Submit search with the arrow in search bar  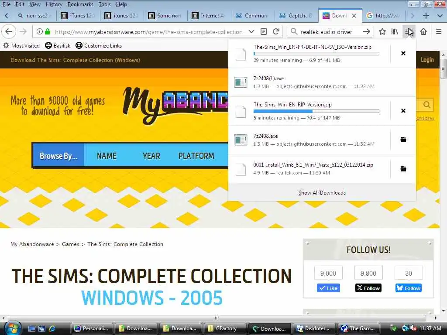click(x=367, y=31)
